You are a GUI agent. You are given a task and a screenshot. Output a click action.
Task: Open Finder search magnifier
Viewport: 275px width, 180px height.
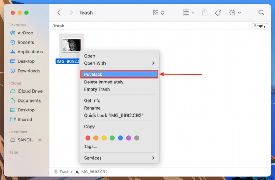(x=261, y=13)
